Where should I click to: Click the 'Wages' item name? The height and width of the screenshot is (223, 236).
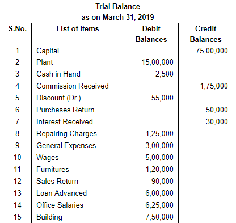[x=48, y=158]
